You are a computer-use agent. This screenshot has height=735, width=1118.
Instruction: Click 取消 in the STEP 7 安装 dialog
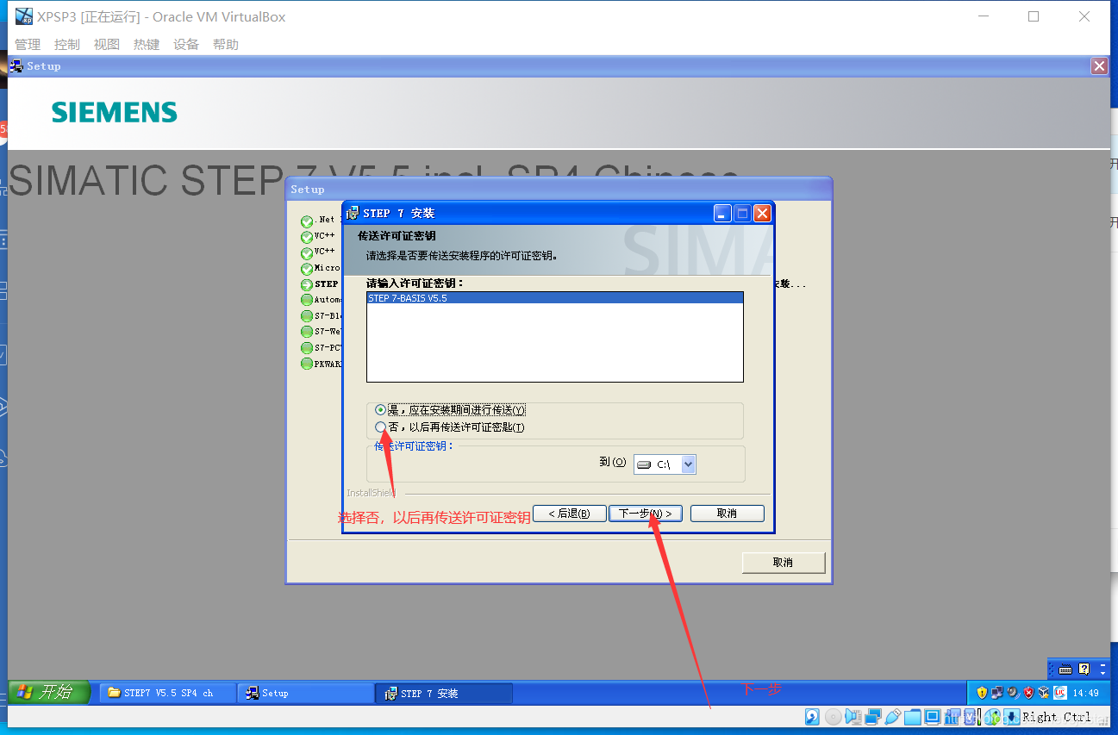tap(727, 514)
